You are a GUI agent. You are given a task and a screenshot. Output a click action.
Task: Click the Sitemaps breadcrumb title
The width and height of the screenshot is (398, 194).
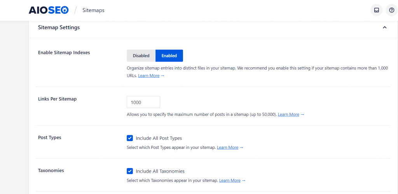pyautogui.click(x=93, y=10)
